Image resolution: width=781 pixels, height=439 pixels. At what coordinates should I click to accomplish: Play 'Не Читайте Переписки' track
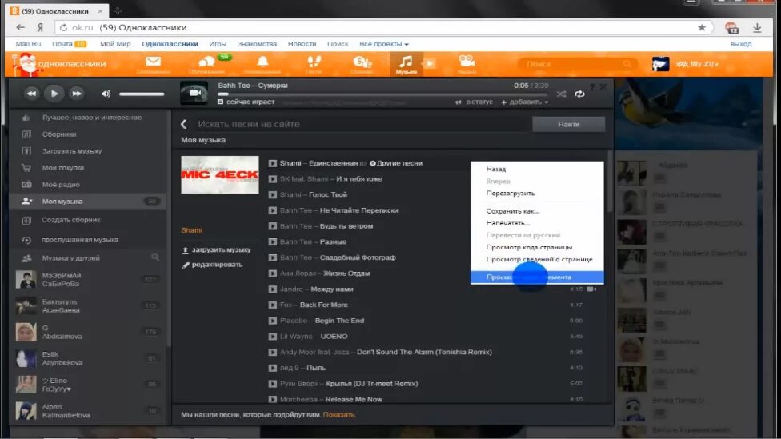272,210
